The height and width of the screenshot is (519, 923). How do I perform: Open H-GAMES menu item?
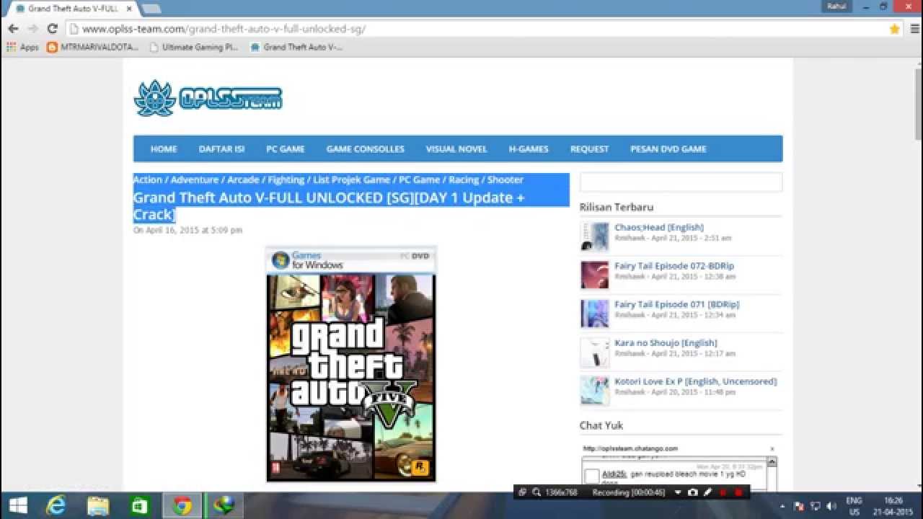pos(529,149)
